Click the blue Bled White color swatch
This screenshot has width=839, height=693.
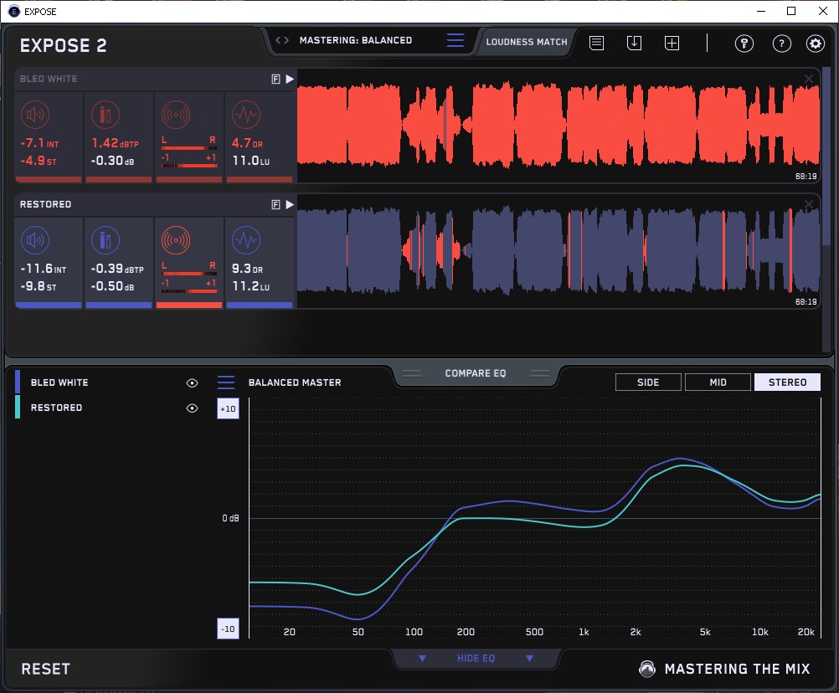[18, 382]
